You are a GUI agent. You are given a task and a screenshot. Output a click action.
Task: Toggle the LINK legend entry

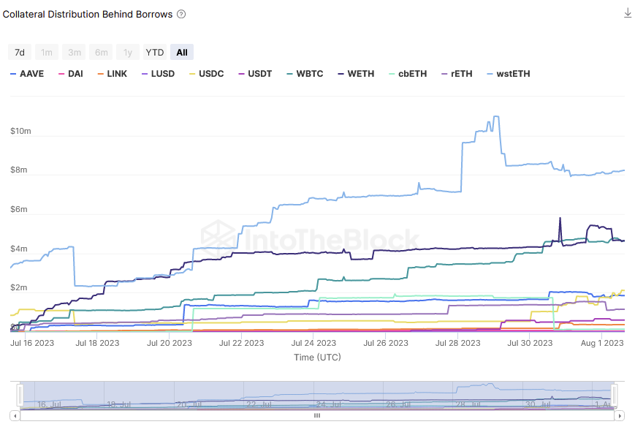117,74
